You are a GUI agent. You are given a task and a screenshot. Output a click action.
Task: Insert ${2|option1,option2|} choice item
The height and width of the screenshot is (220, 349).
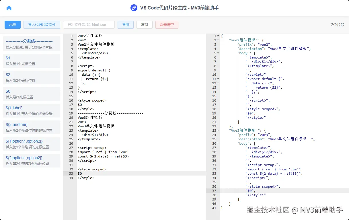(32, 160)
